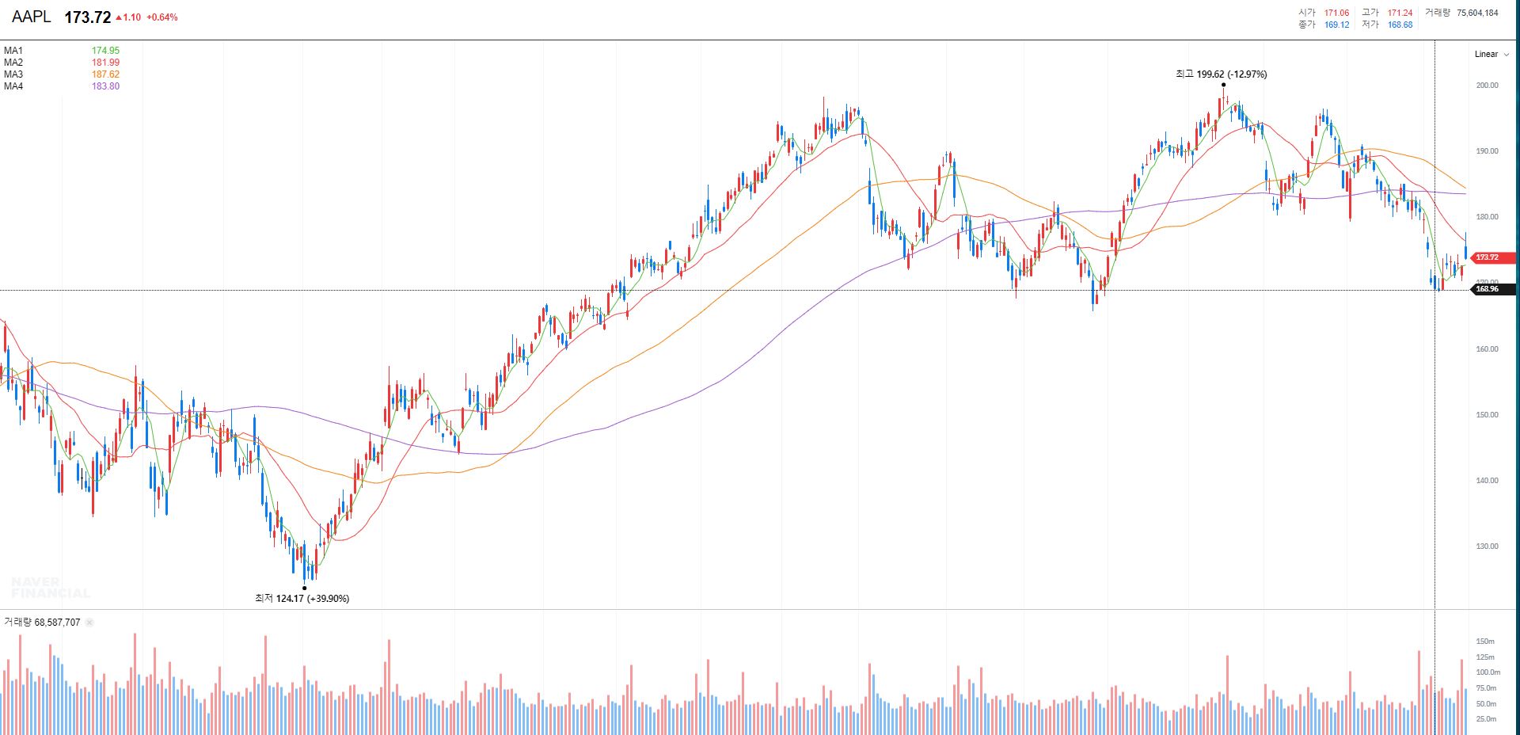This screenshot has height=735, width=1520.
Task: Select the MA2 value 181.99
Action: point(105,63)
